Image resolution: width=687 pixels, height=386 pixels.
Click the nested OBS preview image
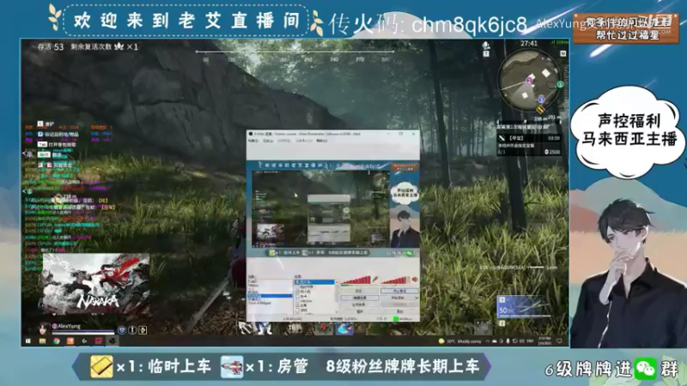point(332,208)
